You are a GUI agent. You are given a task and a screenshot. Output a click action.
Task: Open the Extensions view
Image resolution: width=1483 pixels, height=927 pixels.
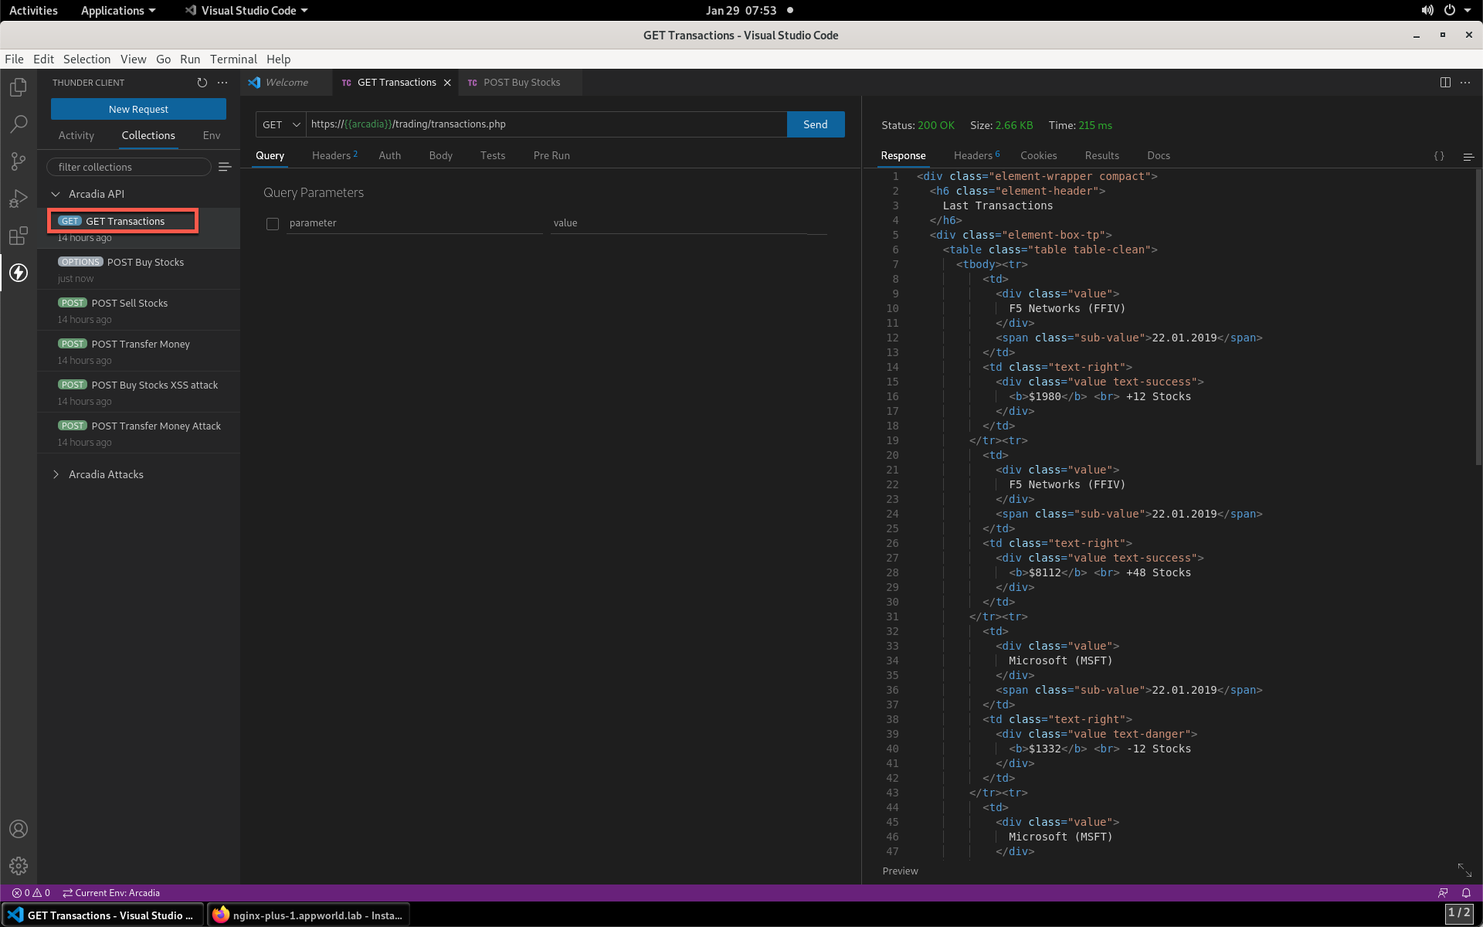pyautogui.click(x=19, y=236)
